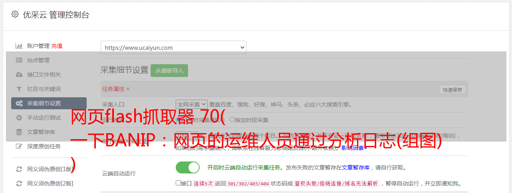
Task: Click the play icon for 手动运行测试
Action: click(x=19, y=118)
